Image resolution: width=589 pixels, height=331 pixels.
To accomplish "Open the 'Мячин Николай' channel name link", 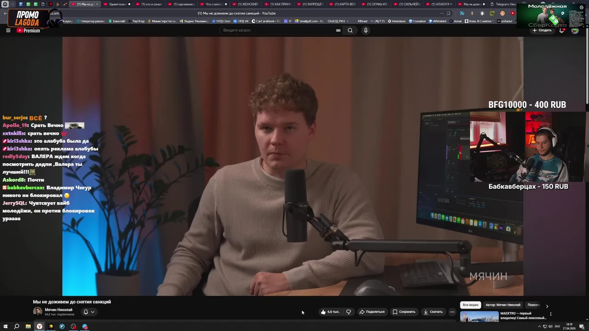I will tap(58, 310).
